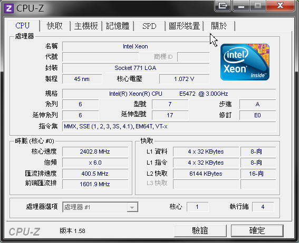Open the 關於 tab

219,26
